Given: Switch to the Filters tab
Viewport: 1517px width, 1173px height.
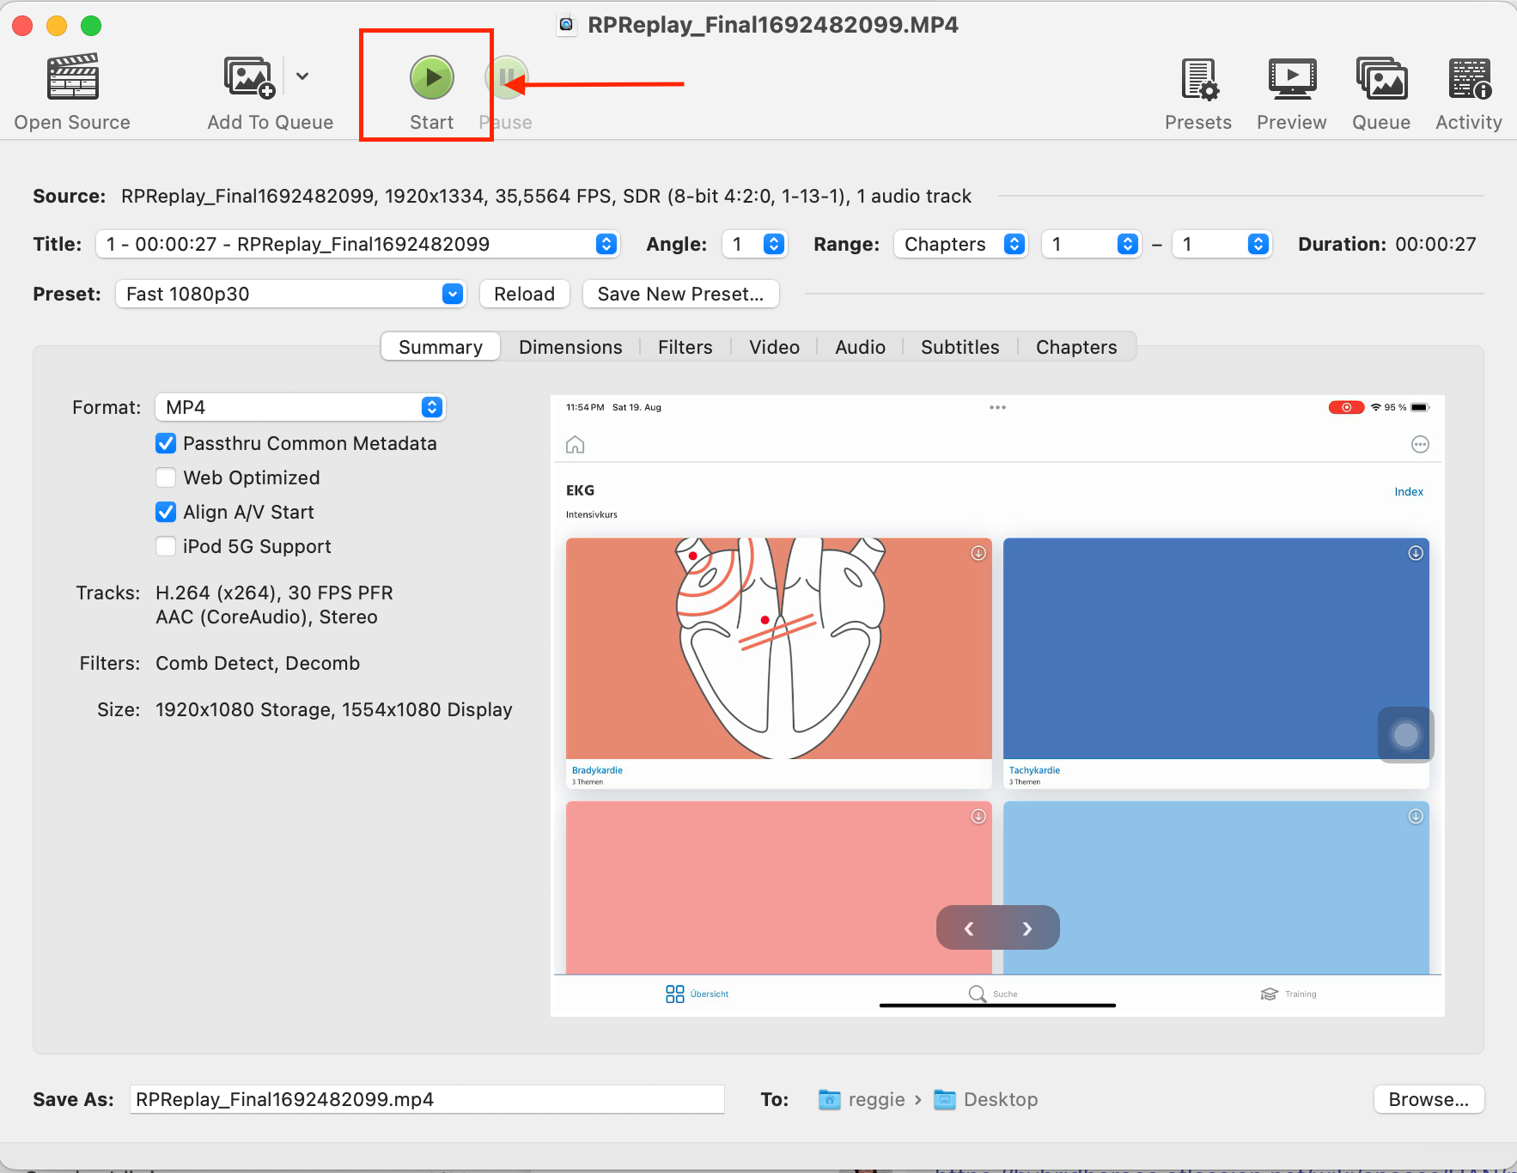Looking at the screenshot, I should click(685, 347).
